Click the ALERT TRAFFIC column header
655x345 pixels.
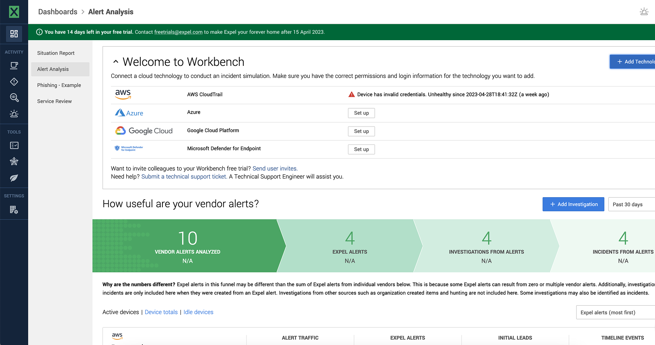tap(300, 338)
